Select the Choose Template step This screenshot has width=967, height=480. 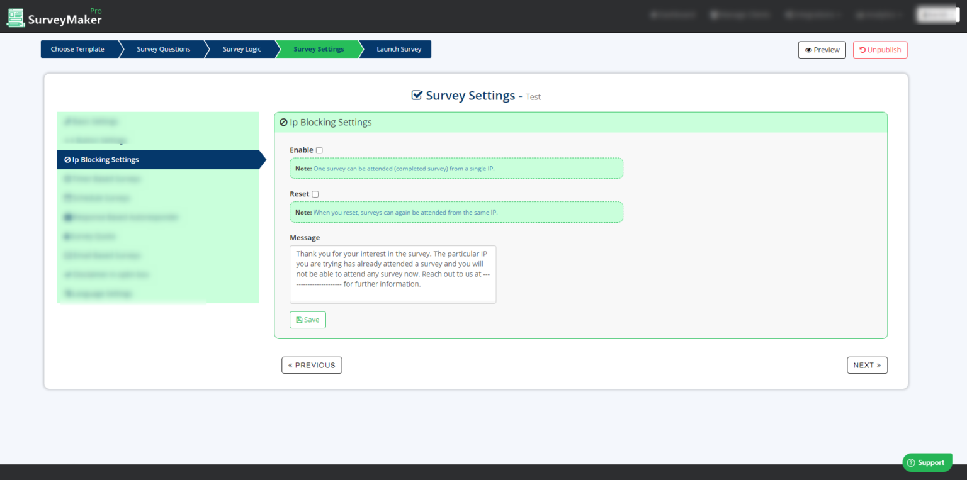click(77, 49)
